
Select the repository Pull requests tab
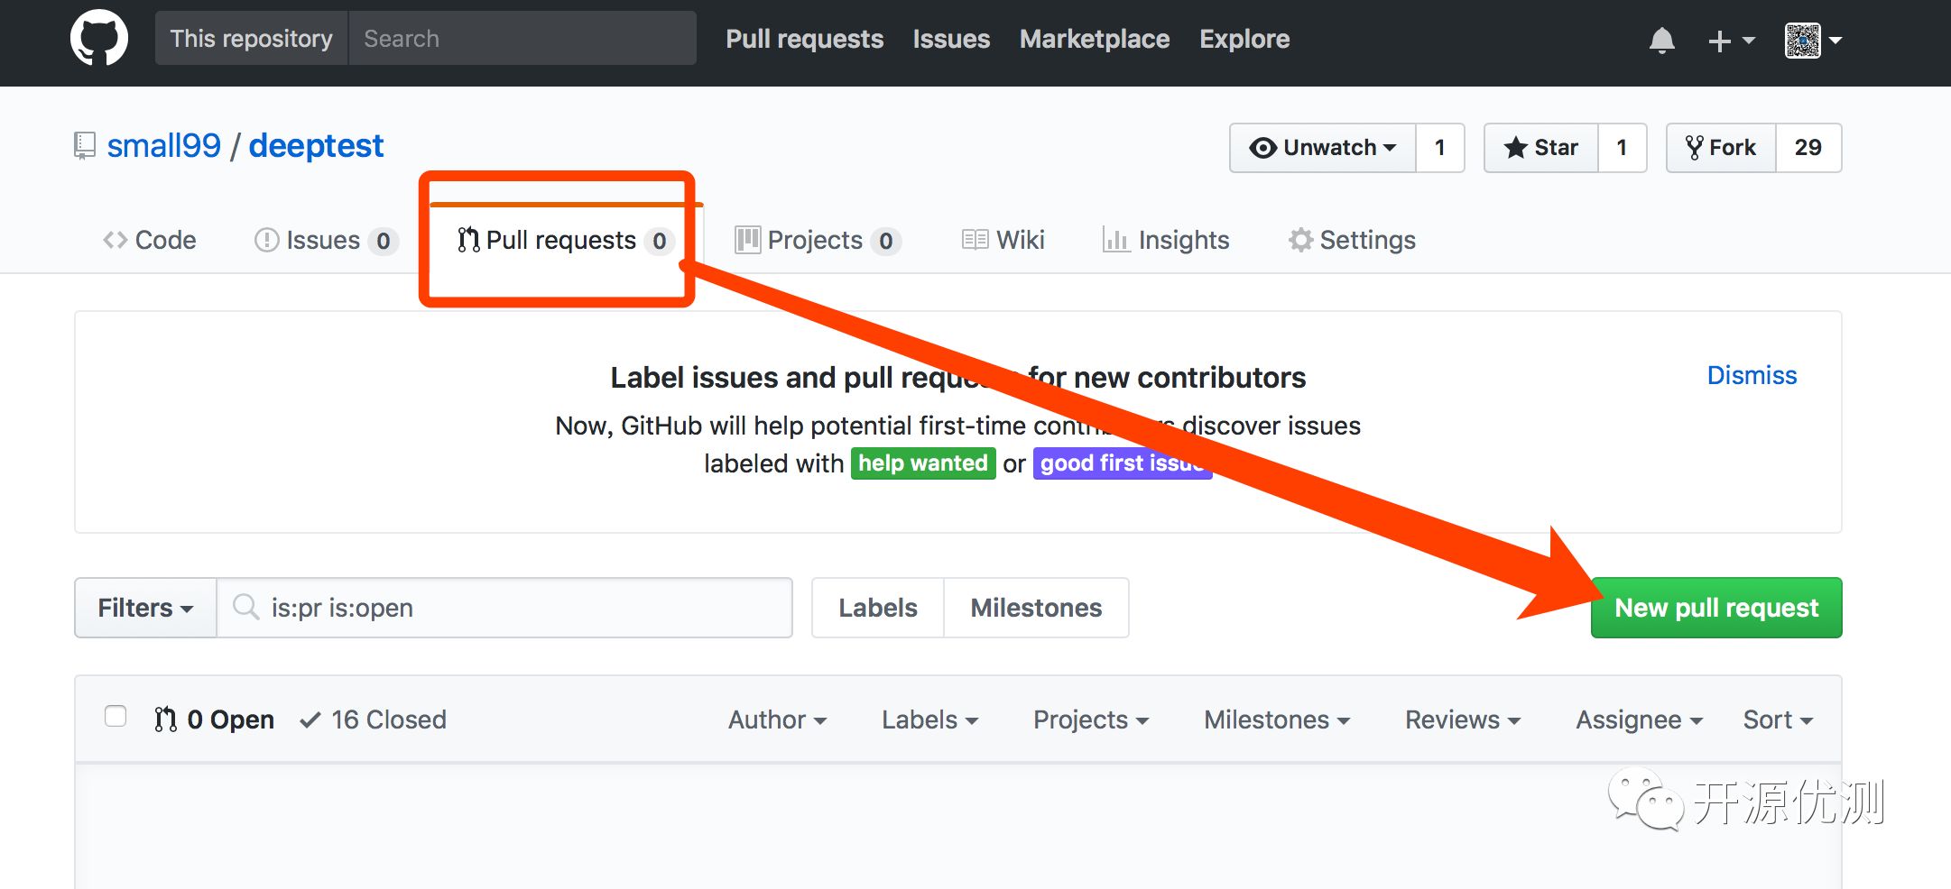tap(565, 240)
